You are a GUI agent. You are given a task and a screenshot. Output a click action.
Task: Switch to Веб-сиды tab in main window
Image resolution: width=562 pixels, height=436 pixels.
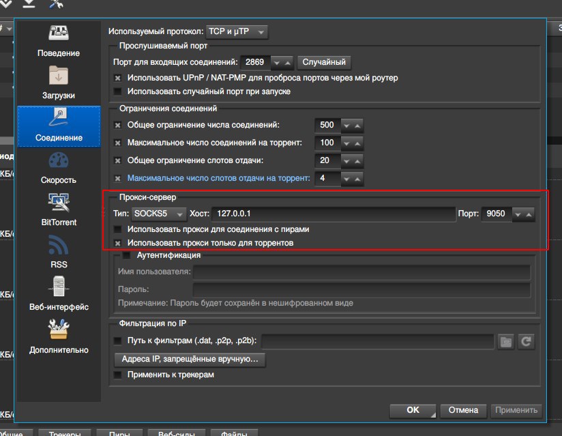point(177,433)
